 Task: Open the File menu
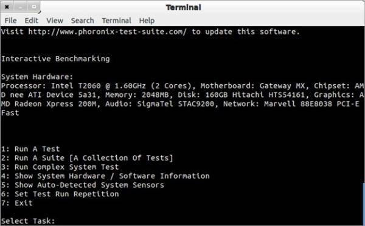click(x=10, y=21)
